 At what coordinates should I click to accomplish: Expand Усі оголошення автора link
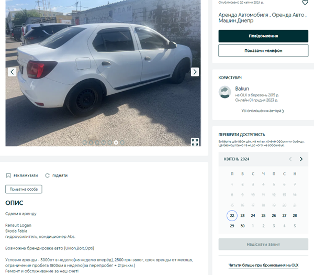point(263,111)
